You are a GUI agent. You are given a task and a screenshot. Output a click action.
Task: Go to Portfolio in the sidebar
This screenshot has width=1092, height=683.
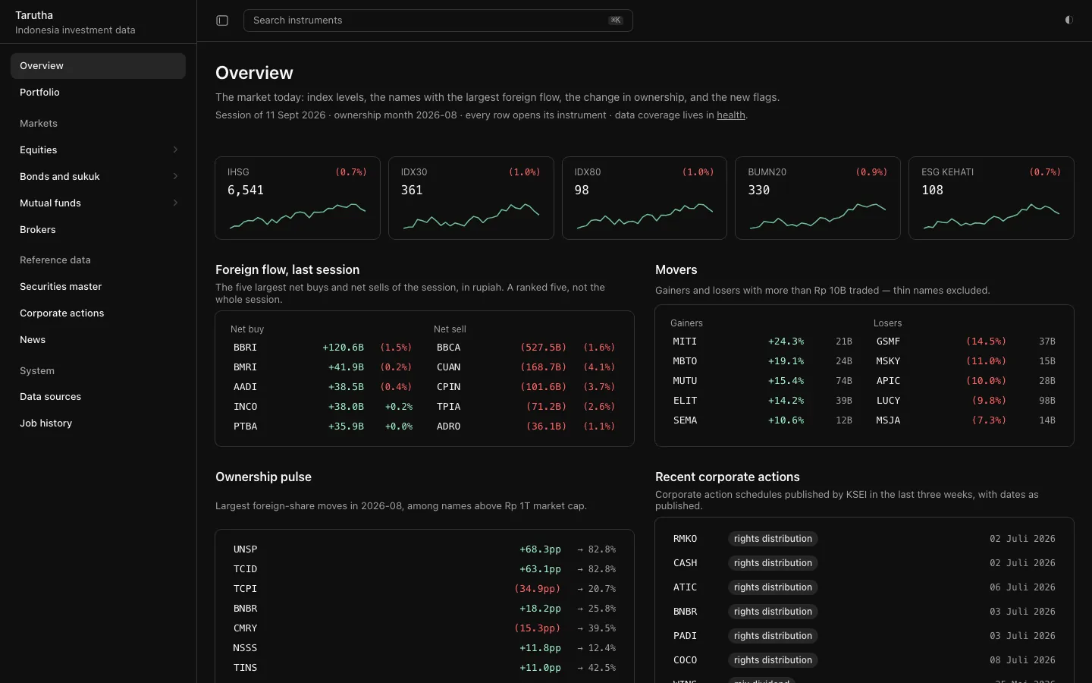pyautogui.click(x=98, y=93)
